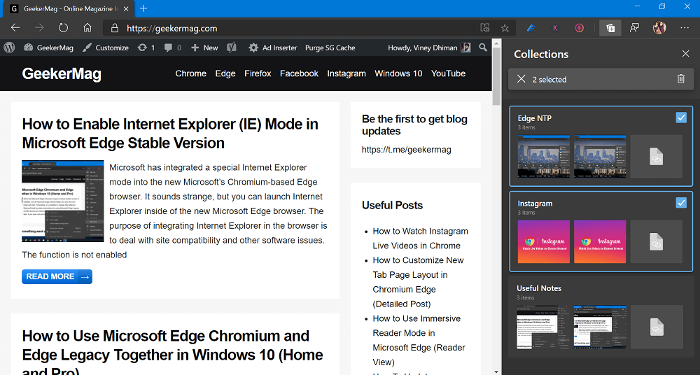700x375 pixels.
Task: Open first thumbnail in Instagram collection
Action: click(x=544, y=241)
